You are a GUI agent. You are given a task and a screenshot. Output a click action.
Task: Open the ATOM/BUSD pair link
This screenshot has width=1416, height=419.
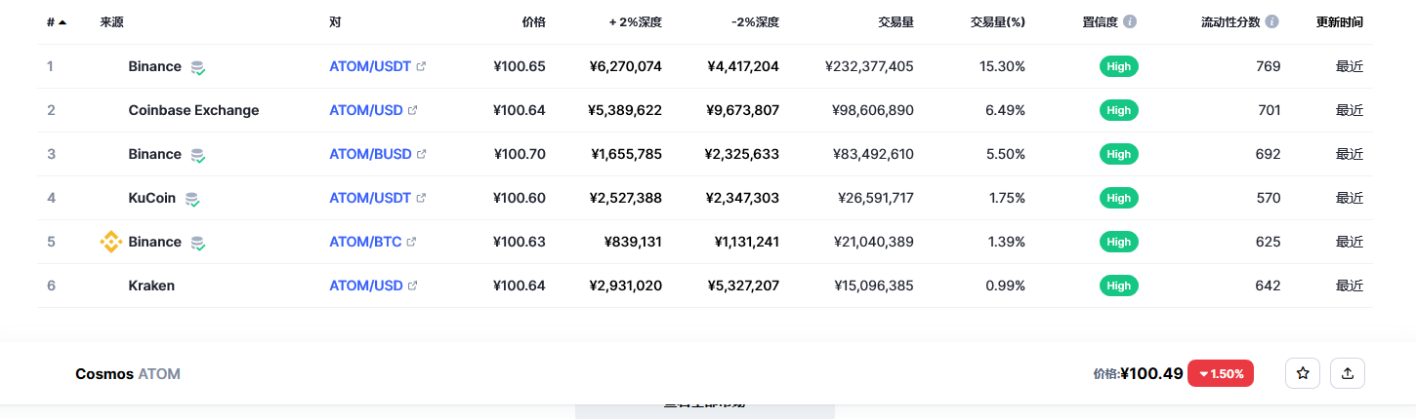pos(370,154)
